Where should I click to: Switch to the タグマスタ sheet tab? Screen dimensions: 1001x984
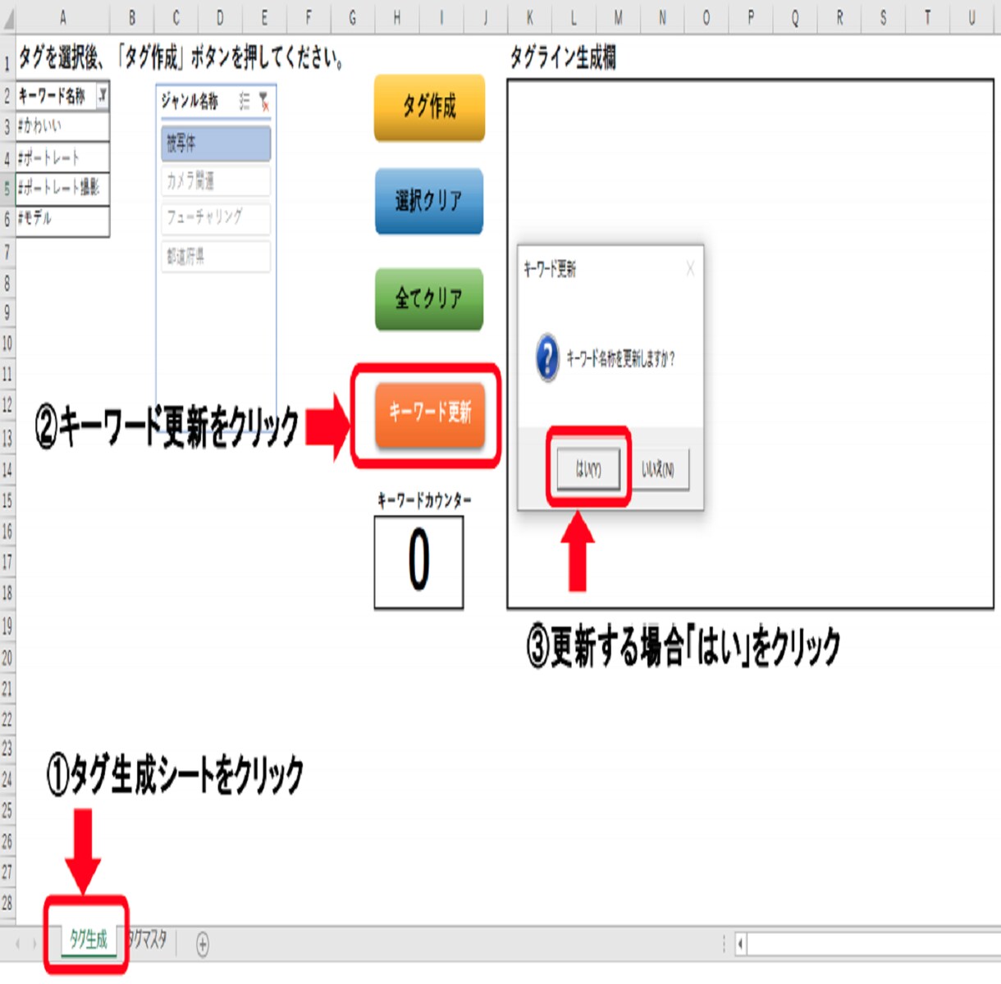pos(148,940)
